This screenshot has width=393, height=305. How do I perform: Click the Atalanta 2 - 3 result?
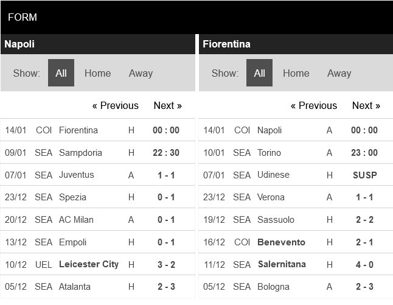pos(166,287)
